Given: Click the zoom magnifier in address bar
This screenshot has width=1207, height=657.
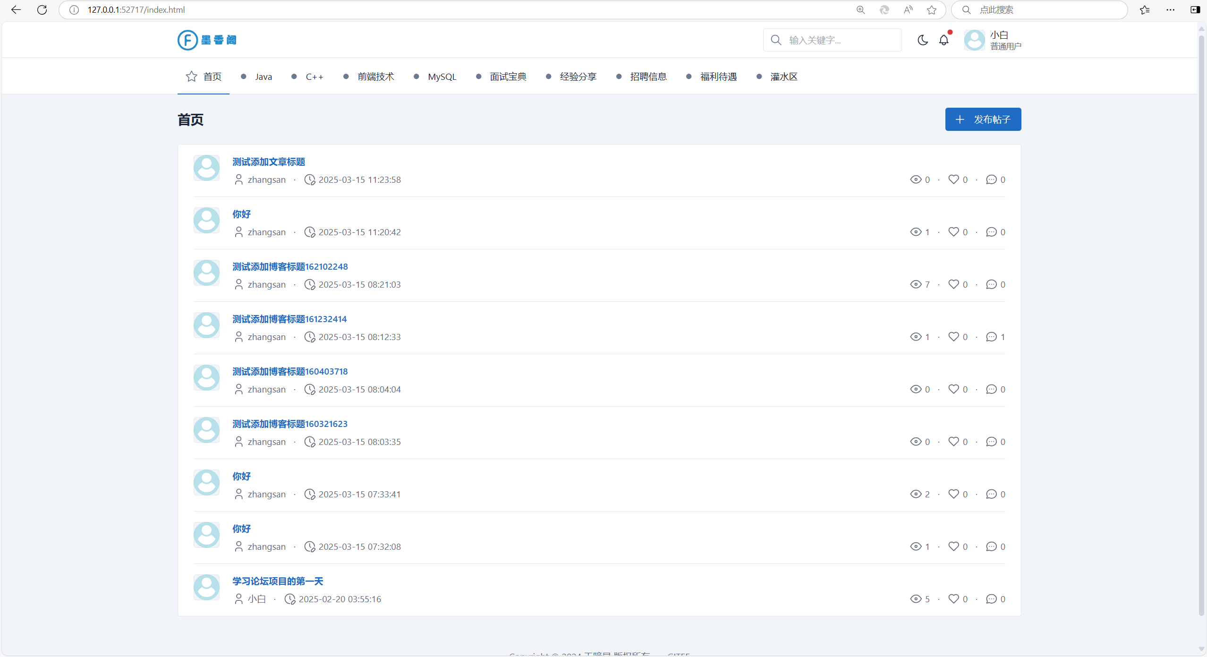Looking at the screenshot, I should click(860, 10).
